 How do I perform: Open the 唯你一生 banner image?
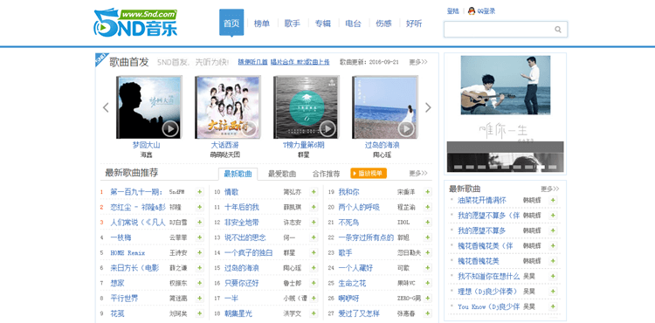coord(505,113)
